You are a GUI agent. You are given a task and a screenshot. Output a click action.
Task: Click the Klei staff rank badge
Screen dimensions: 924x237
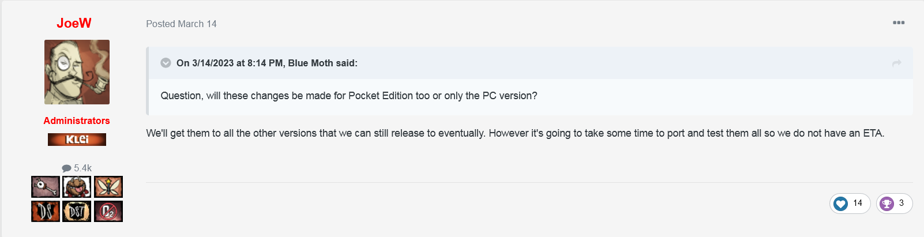(x=77, y=140)
